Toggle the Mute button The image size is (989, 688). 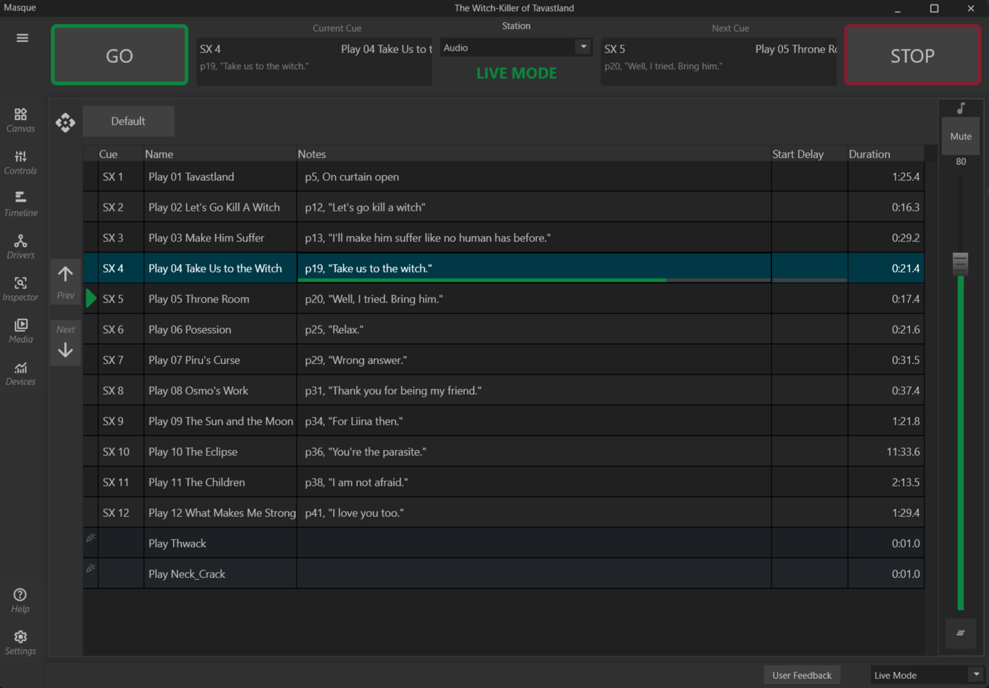pos(961,136)
